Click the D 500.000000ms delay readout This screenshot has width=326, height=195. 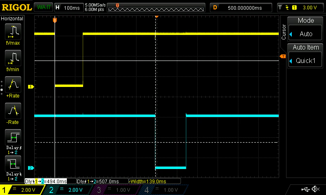point(241,8)
